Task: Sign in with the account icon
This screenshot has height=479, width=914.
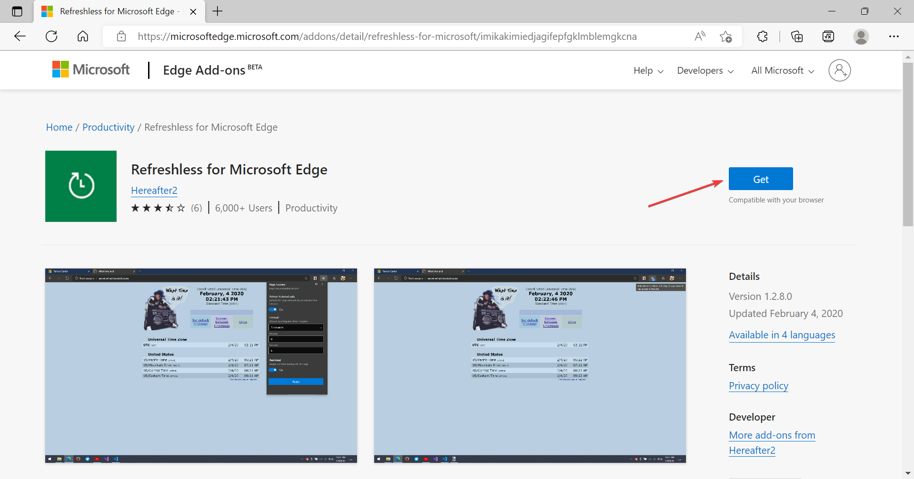Action: click(840, 70)
